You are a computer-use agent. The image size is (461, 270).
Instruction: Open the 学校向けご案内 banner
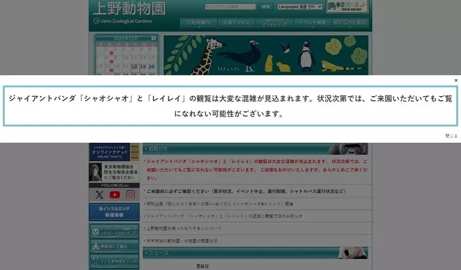pyautogui.click(x=114, y=246)
